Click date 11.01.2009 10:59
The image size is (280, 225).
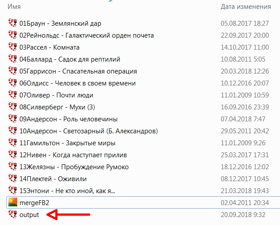pyautogui.click(x=245, y=96)
